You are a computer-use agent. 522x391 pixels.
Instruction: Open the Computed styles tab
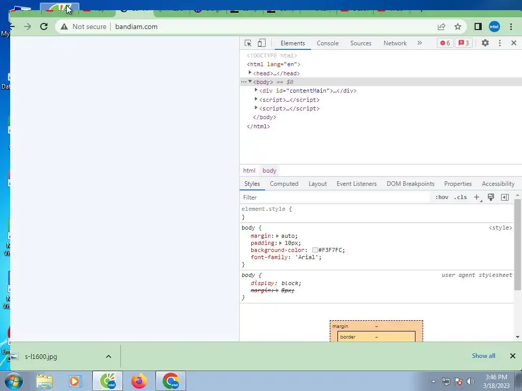[284, 184]
